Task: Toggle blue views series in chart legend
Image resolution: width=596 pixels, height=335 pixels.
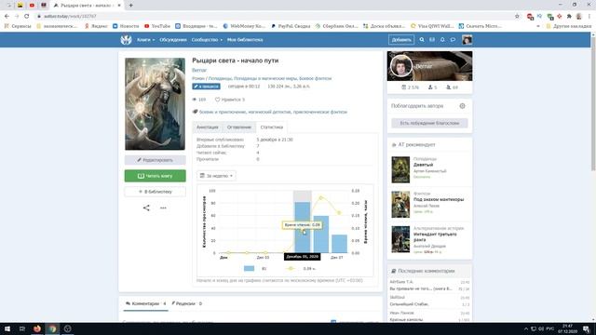Action: pyautogui.click(x=249, y=269)
